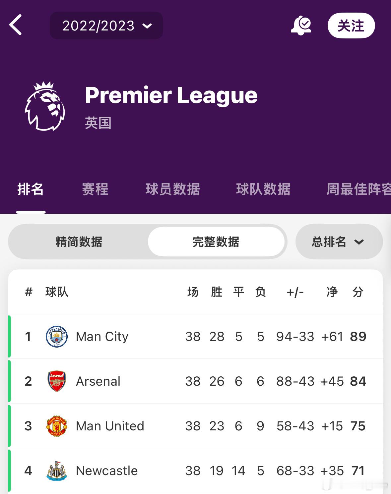
Task: Tap the back arrow icon
Action: [16, 25]
